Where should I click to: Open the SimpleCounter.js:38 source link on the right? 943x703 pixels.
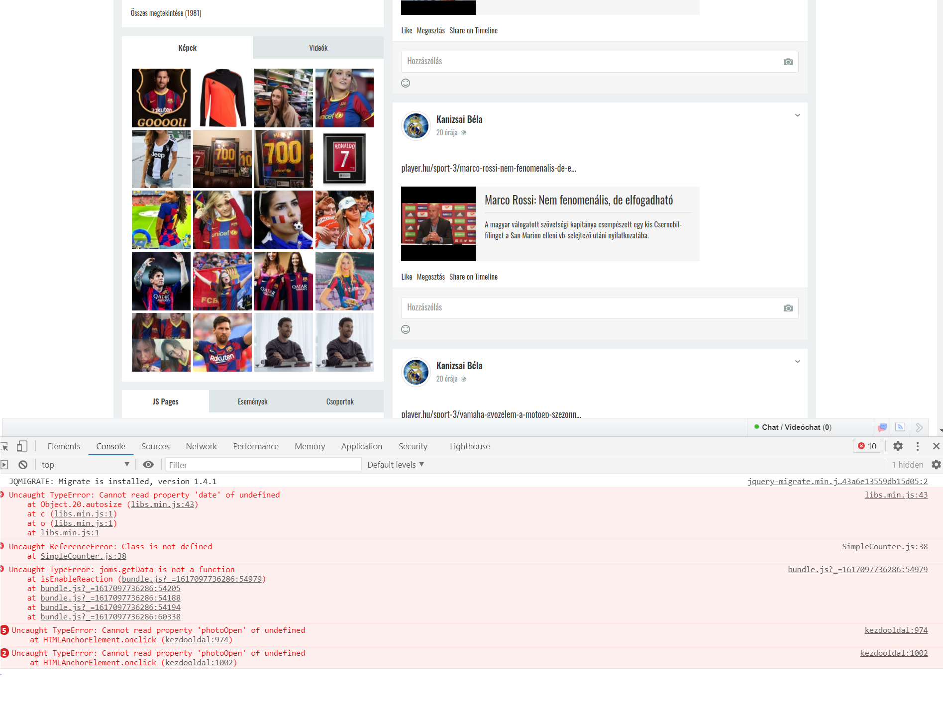click(x=885, y=547)
